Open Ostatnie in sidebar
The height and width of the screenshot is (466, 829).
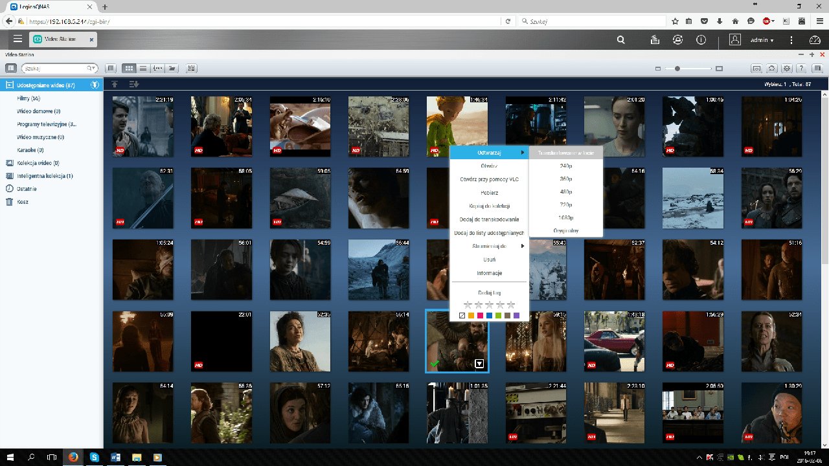click(x=27, y=189)
